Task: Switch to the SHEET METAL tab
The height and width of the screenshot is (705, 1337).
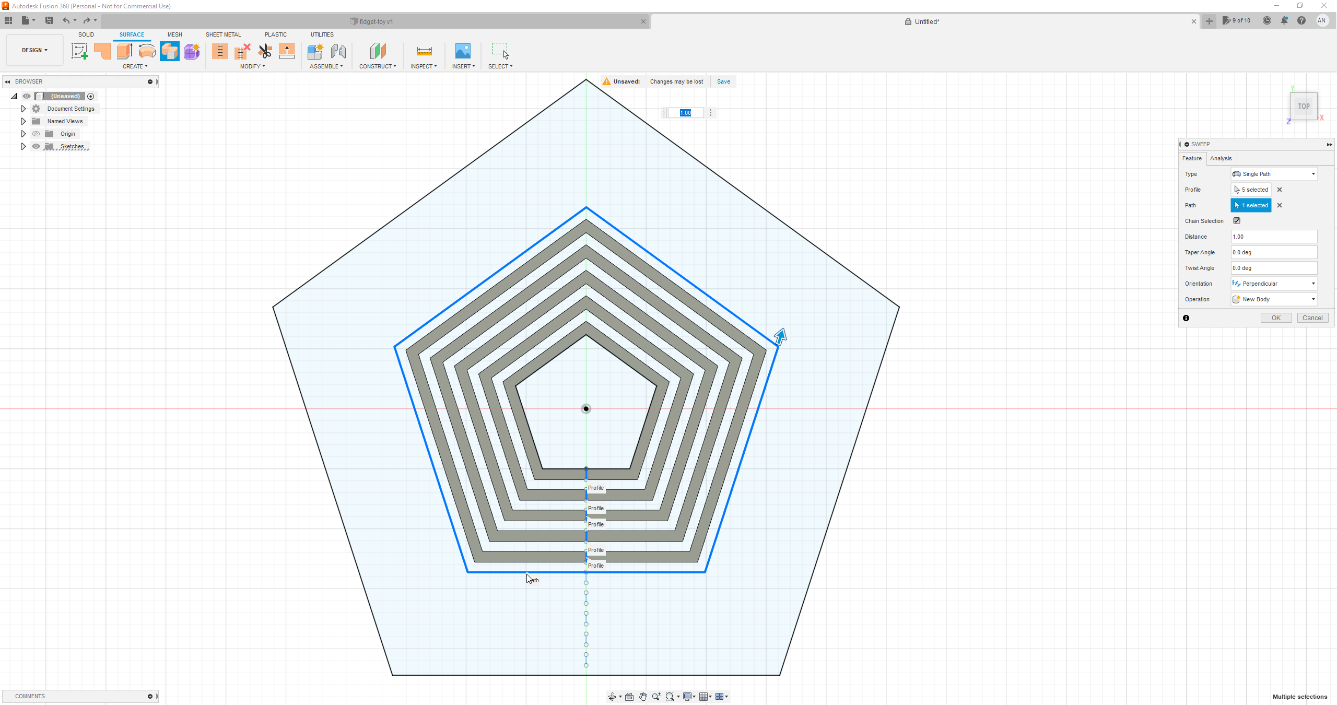Action: pyautogui.click(x=223, y=34)
